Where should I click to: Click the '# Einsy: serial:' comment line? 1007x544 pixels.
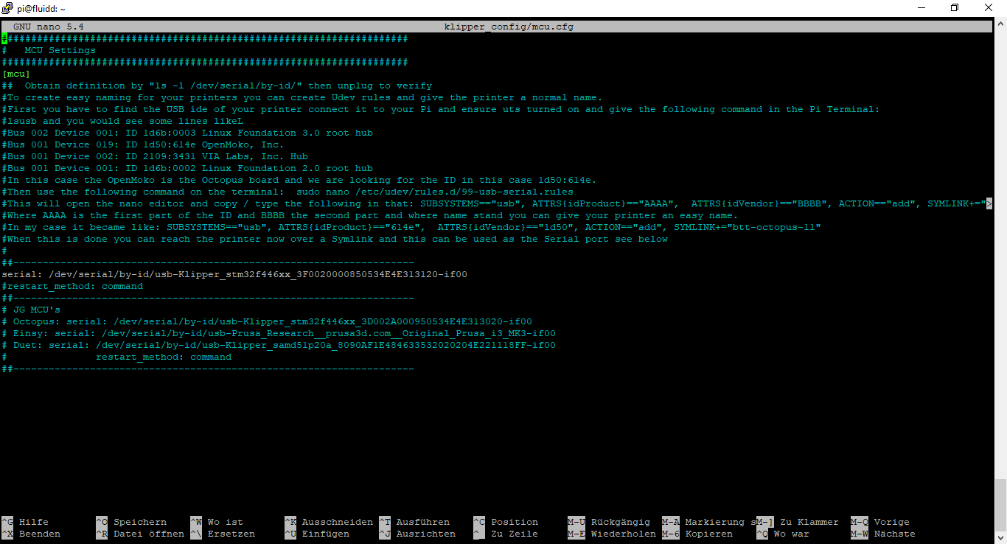(x=279, y=333)
